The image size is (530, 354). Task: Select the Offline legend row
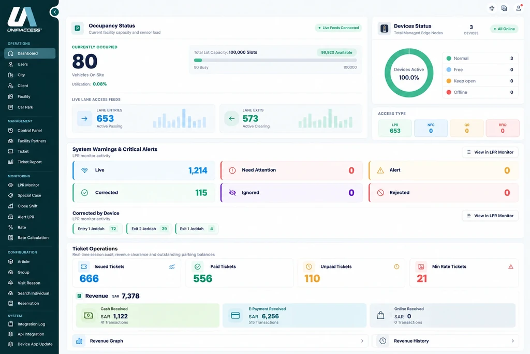point(480,92)
